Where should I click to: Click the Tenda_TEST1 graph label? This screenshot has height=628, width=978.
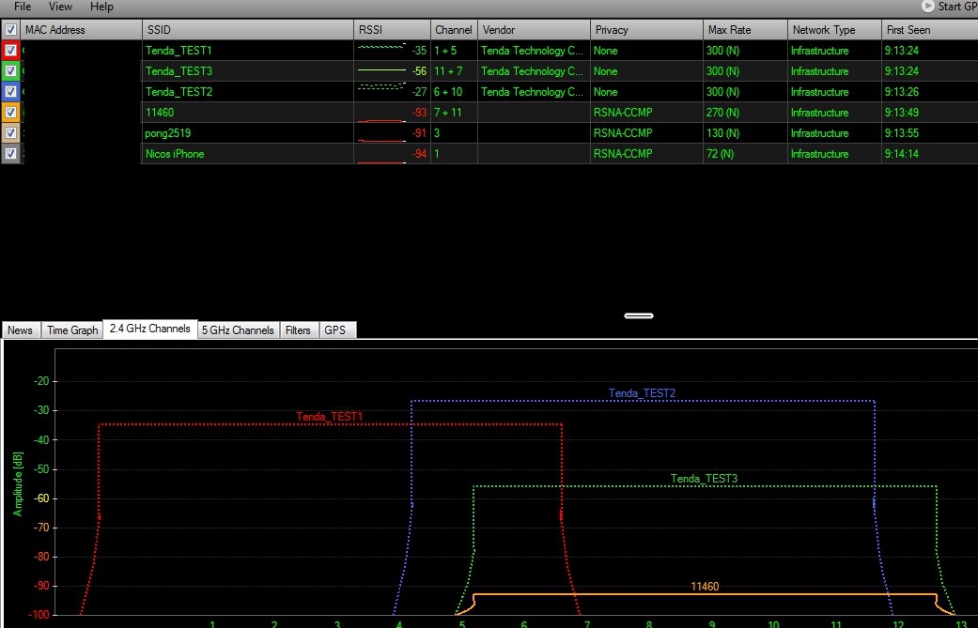point(330,416)
